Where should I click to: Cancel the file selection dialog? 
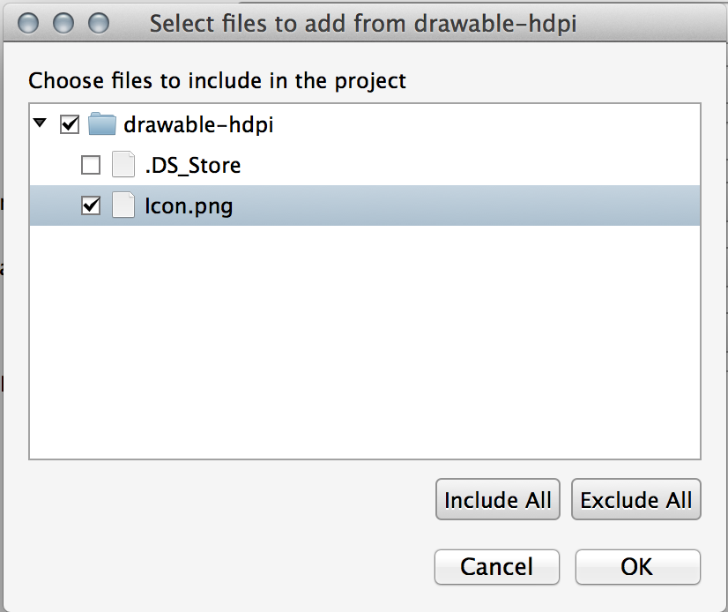point(497,566)
